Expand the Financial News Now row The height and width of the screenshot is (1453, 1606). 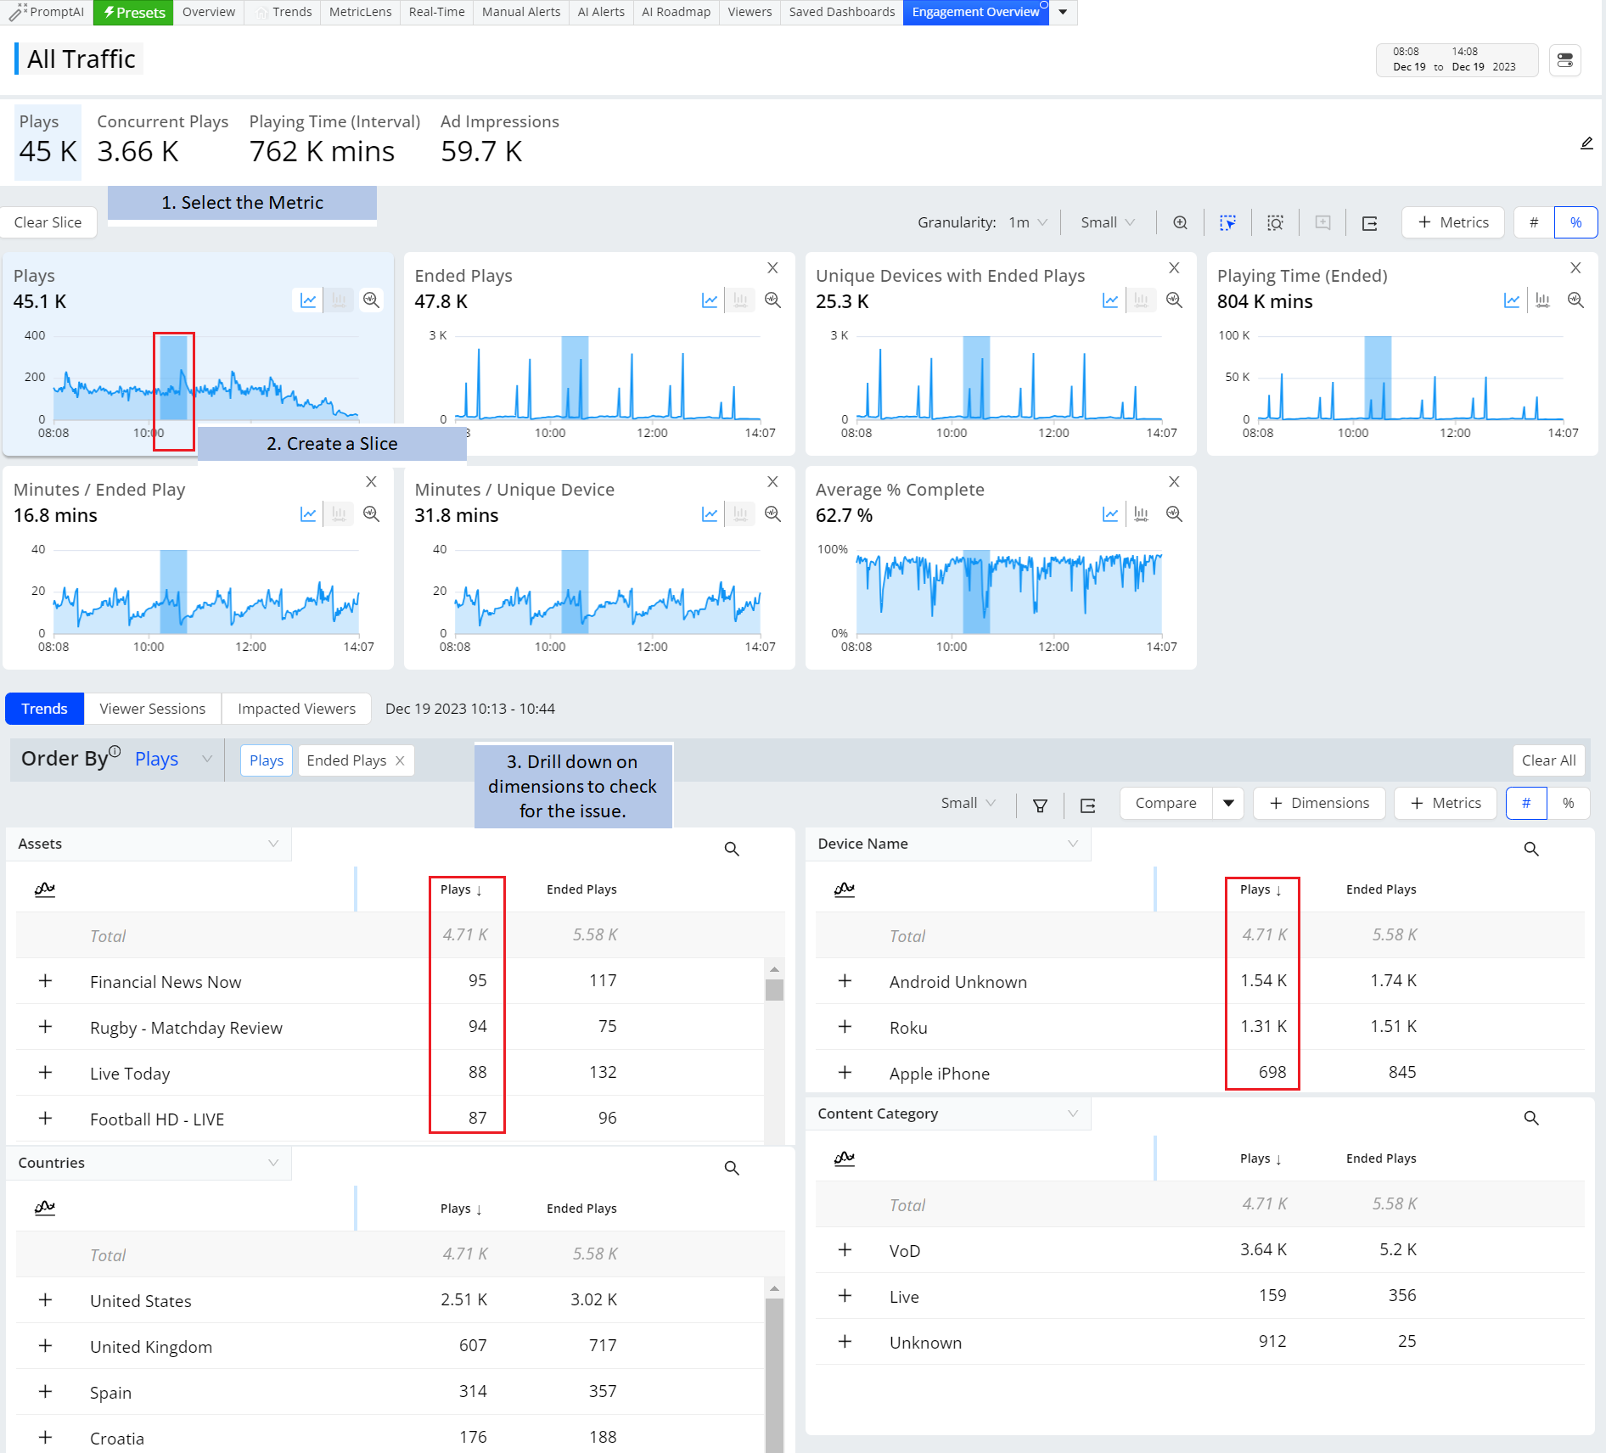click(x=46, y=981)
